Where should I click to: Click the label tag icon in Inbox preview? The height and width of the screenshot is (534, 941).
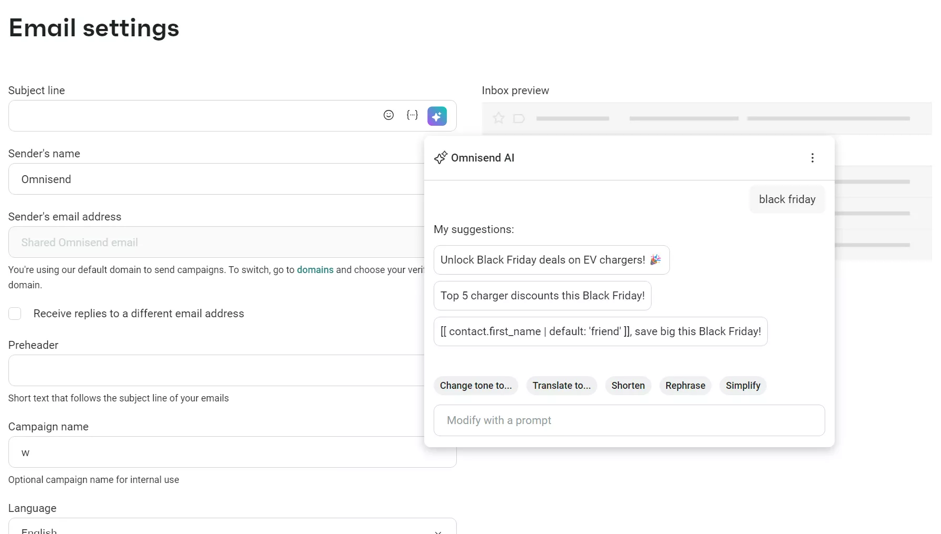pos(519,118)
